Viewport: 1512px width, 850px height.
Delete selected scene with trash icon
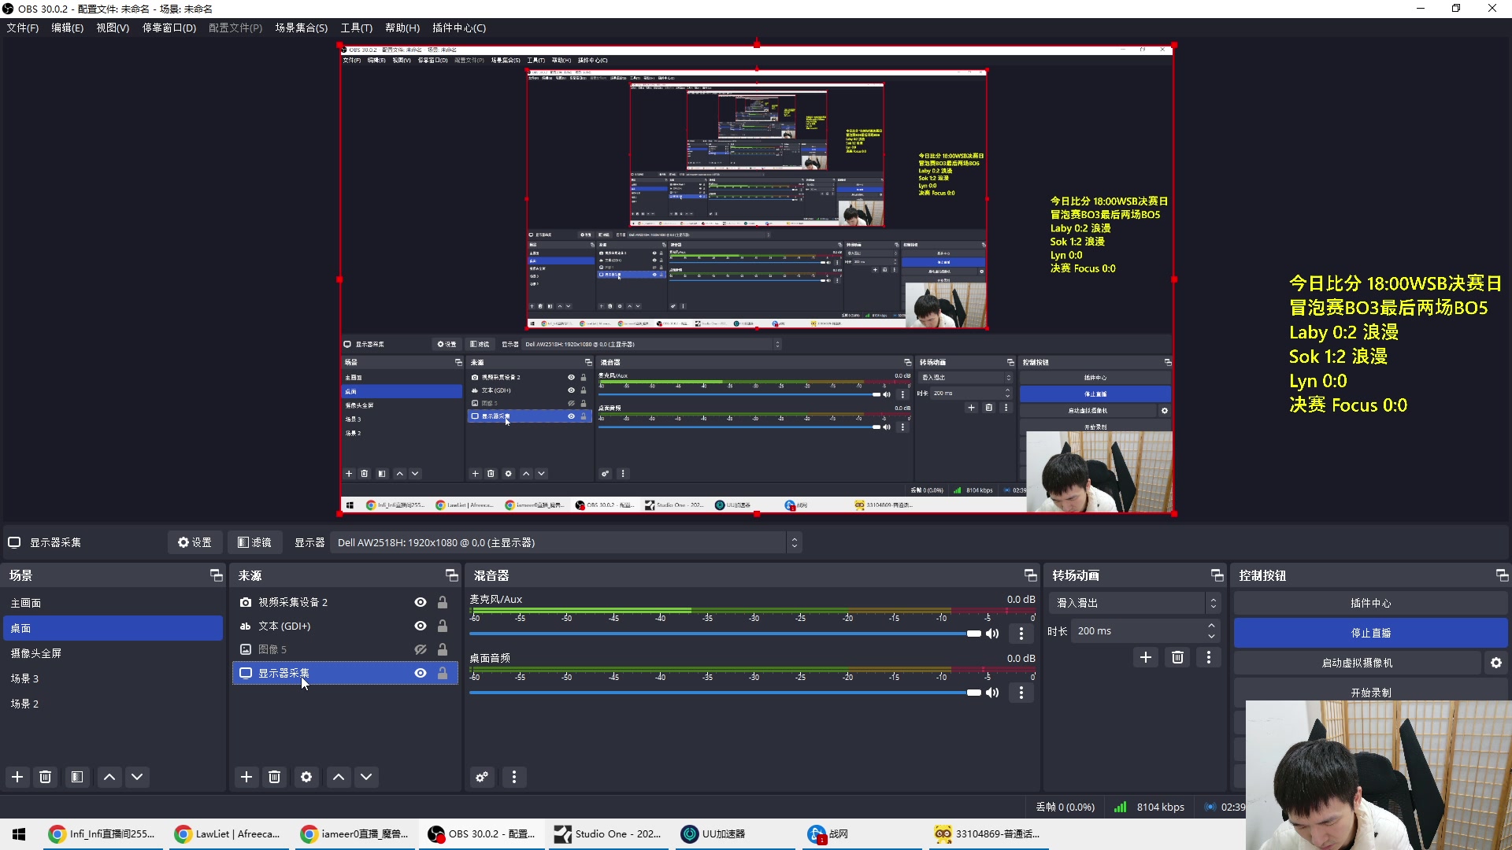pos(46,777)
